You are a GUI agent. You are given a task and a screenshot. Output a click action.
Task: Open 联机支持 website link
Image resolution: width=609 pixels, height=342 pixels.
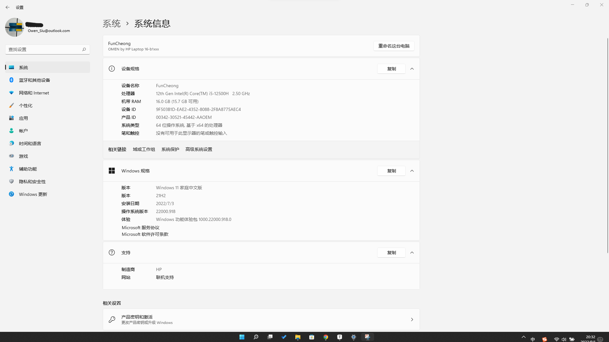point(165,277)
